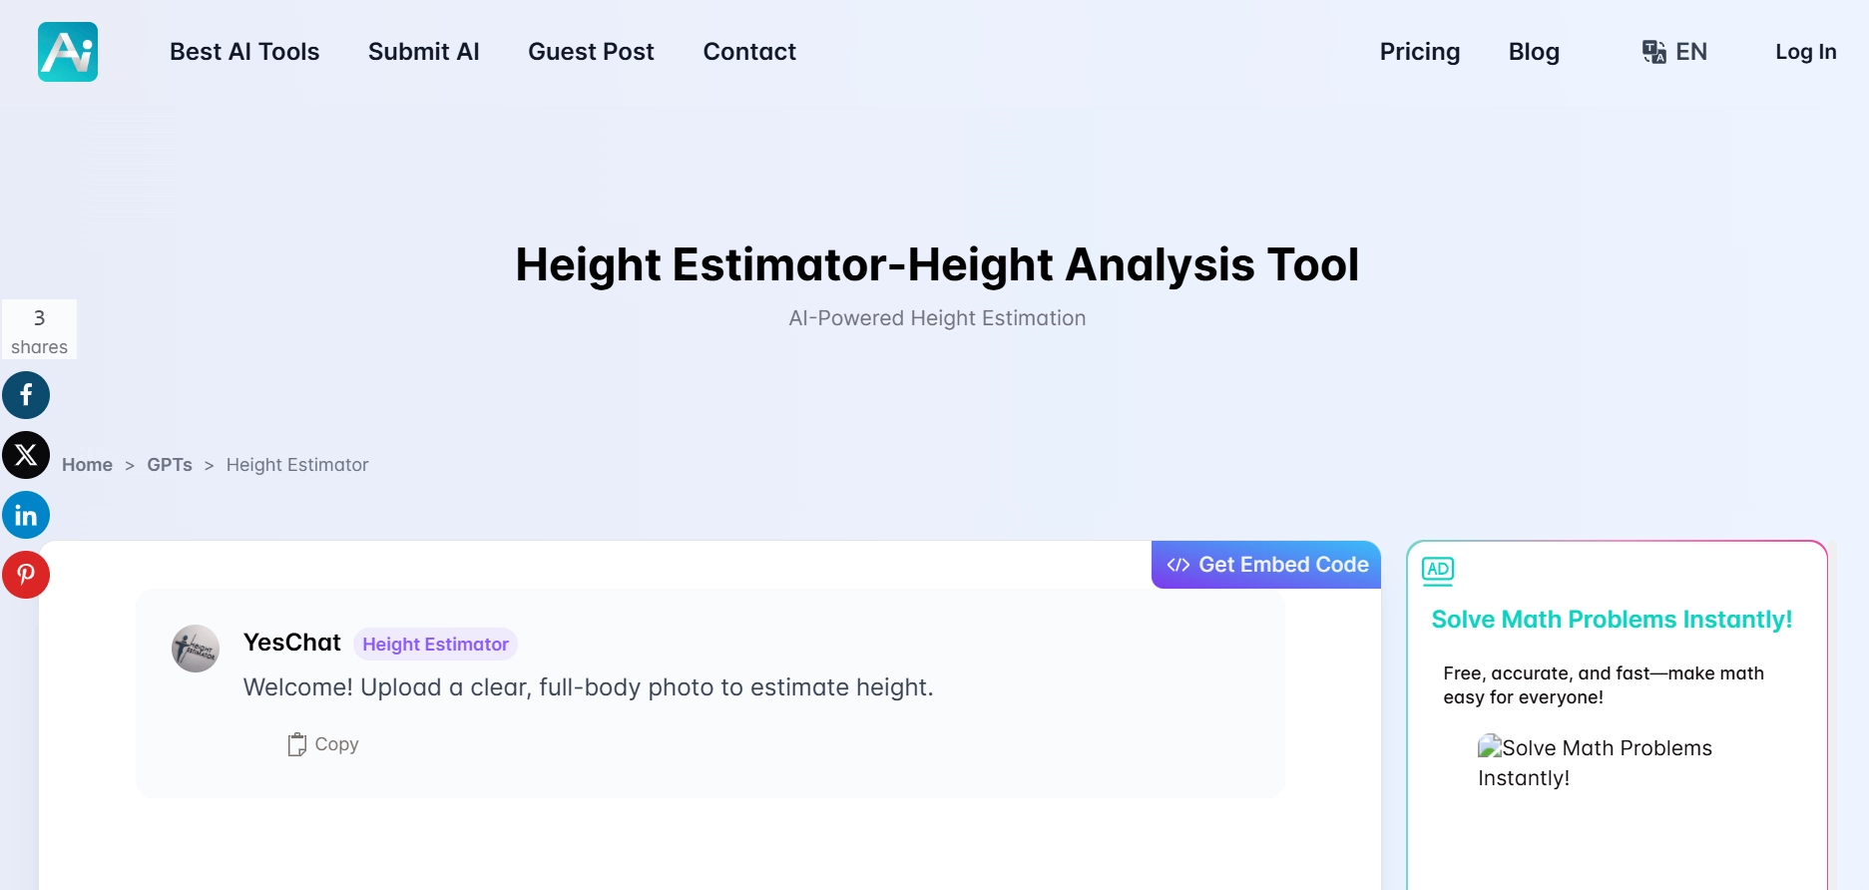Image resolution: width=1869 pixels, height=890 pixels.
Task: Open Best AI Tools menu
Action: tap(244, 52)
